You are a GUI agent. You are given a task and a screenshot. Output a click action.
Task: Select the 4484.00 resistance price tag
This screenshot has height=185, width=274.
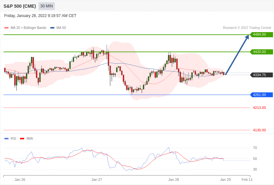coord(261,34)
